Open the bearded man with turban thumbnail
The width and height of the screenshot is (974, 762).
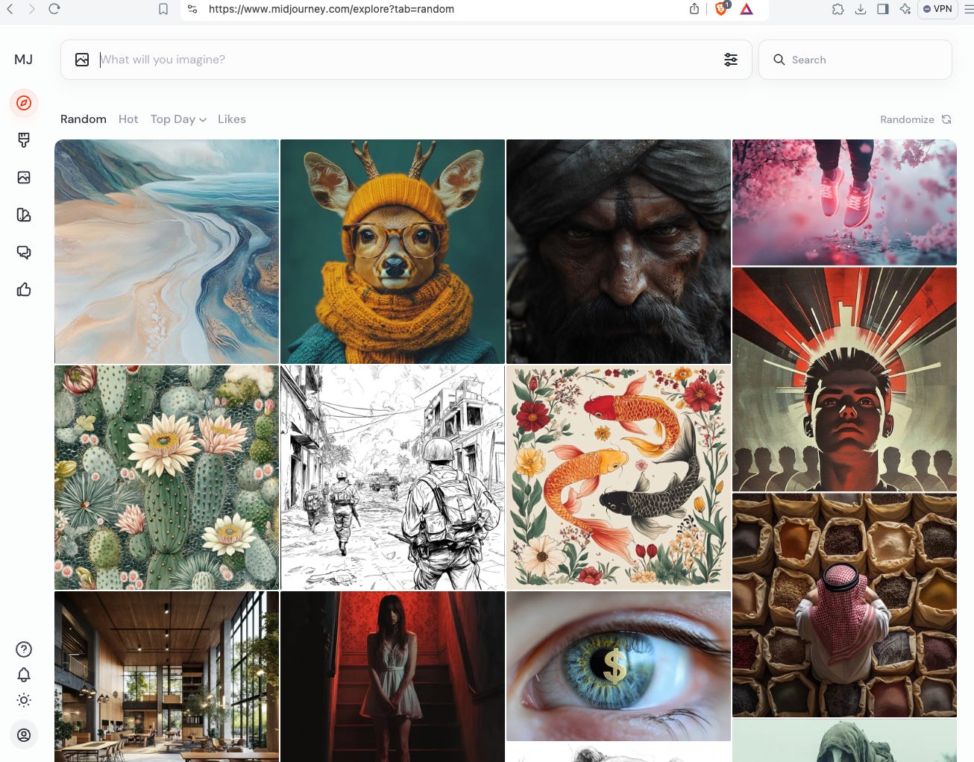[618, 251]
